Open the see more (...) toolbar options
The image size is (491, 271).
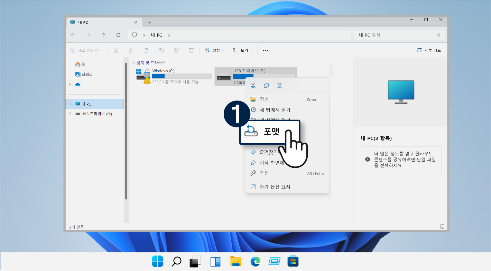265,50
